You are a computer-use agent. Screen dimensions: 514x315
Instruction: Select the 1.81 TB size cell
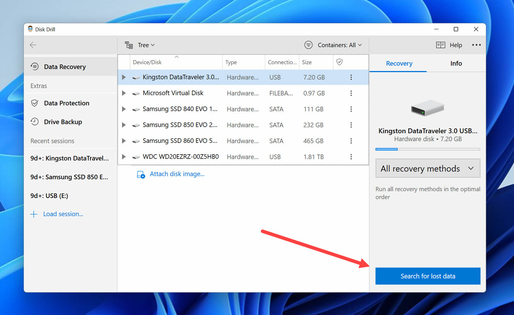(x=313, y=157)
